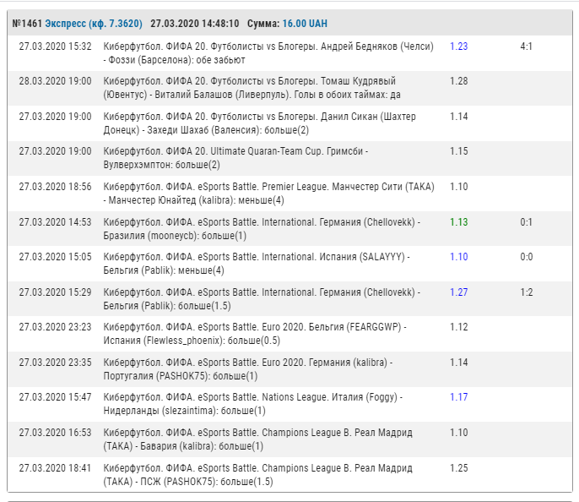Image resolution: width=579 pixels, height=502 pixels.
Task: Click the date in Данил Сикан row
Action: pyautogui.click(x=55, y=117)
